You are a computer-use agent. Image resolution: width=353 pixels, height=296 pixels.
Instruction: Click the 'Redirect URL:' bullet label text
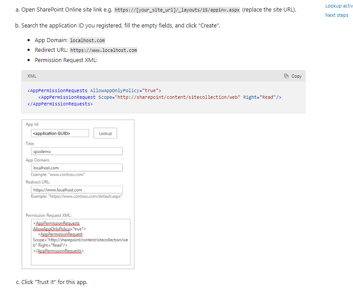click(x=51, y=50)
